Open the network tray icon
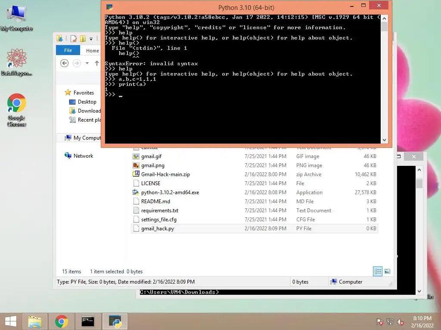 390,321
